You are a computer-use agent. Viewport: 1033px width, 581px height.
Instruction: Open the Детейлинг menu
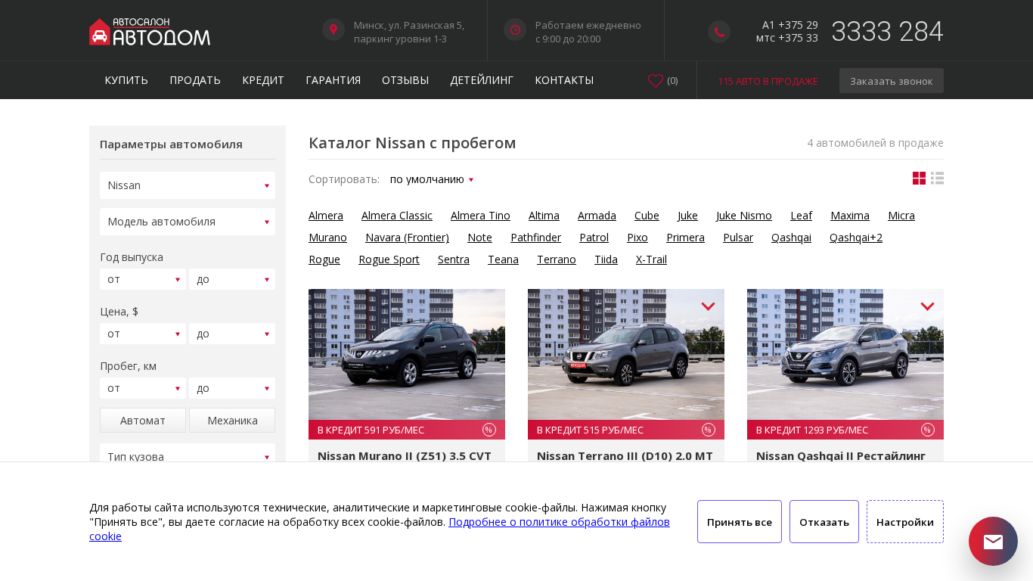482,80
